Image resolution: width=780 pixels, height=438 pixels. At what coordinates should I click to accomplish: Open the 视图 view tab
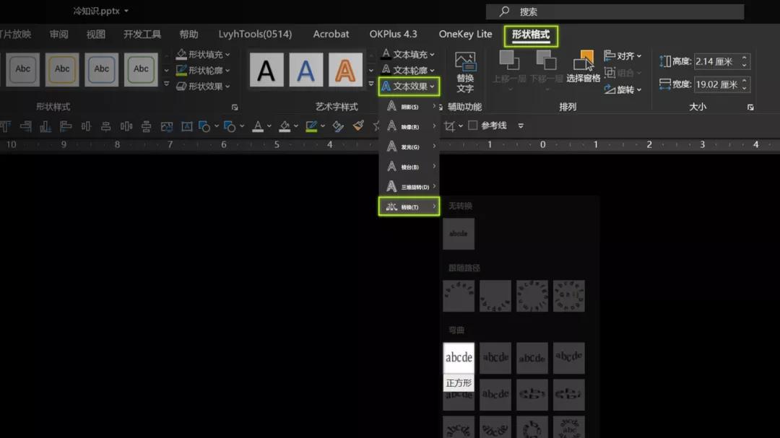tap(95, 34)
